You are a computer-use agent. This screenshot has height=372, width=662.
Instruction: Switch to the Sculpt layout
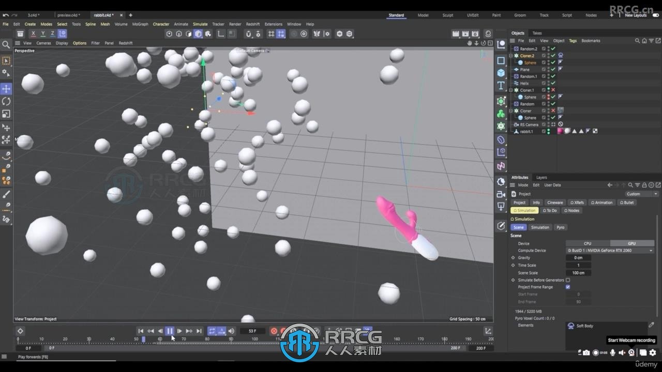point(448,16)
